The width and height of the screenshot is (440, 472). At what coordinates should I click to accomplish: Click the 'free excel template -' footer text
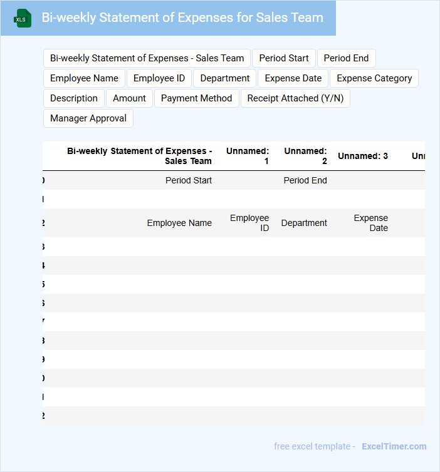click(315, 446)
